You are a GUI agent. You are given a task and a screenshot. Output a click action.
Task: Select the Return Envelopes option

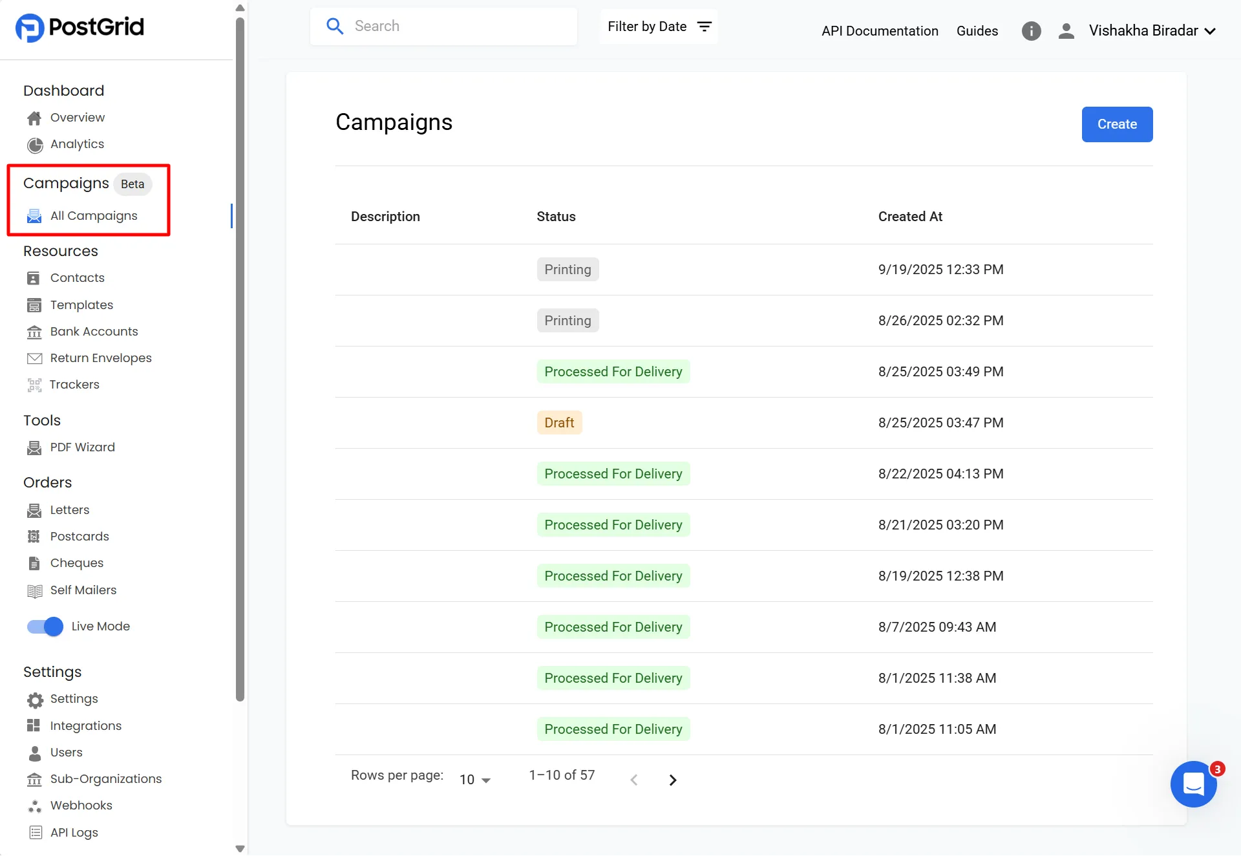click(x=101, y=358)
